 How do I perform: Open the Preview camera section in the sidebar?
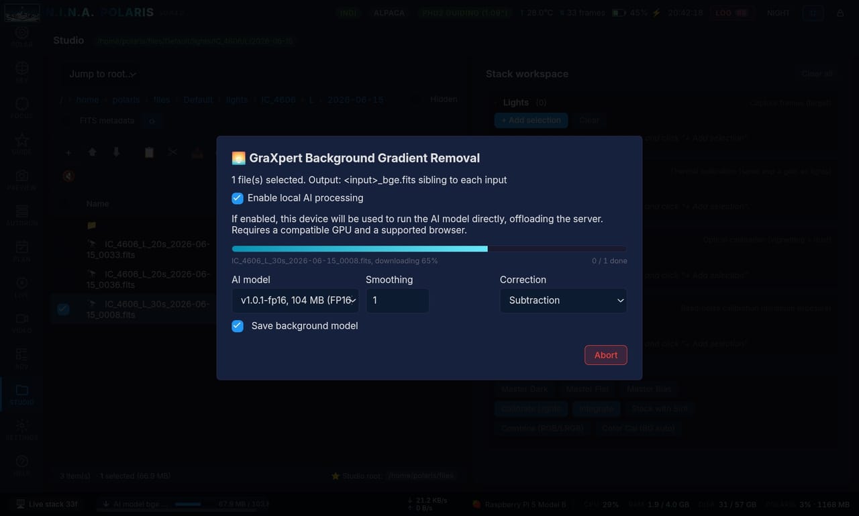coord(21,179)
